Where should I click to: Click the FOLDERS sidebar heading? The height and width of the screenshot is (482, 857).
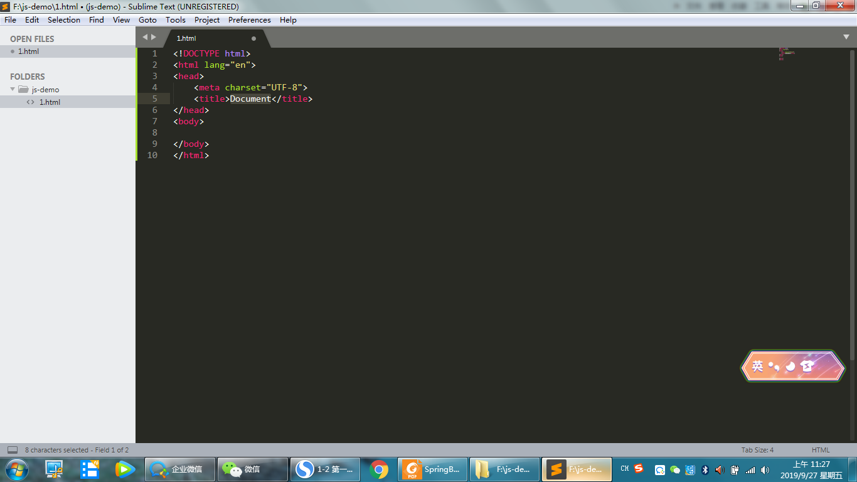(28, 77)
